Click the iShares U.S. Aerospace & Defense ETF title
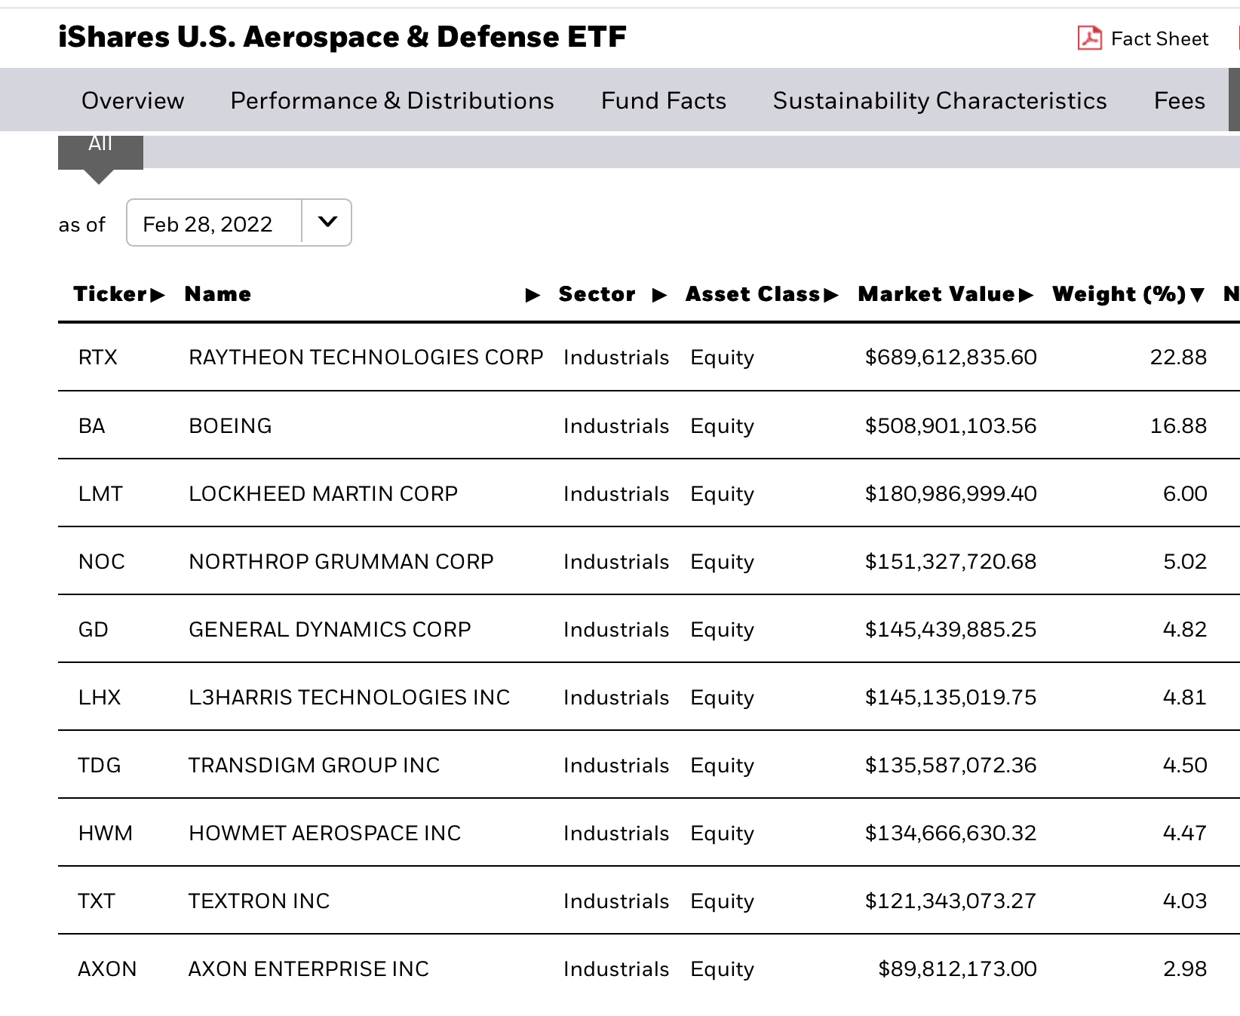Image resolution: width=1240 pixels, height=1016 pixels. click(x=342, y=37)
